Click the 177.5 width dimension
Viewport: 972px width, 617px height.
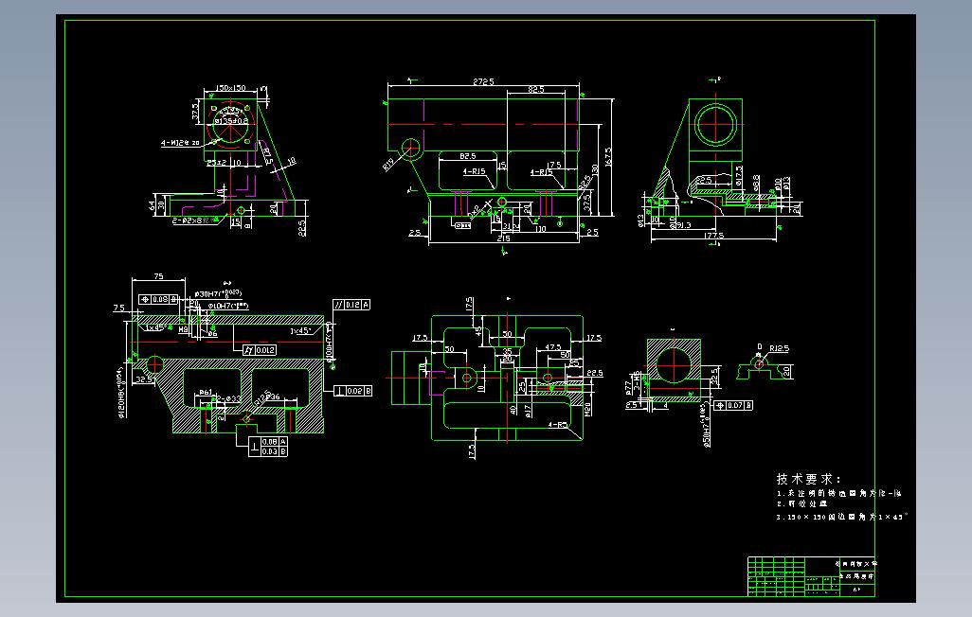(x=714, y=236)
